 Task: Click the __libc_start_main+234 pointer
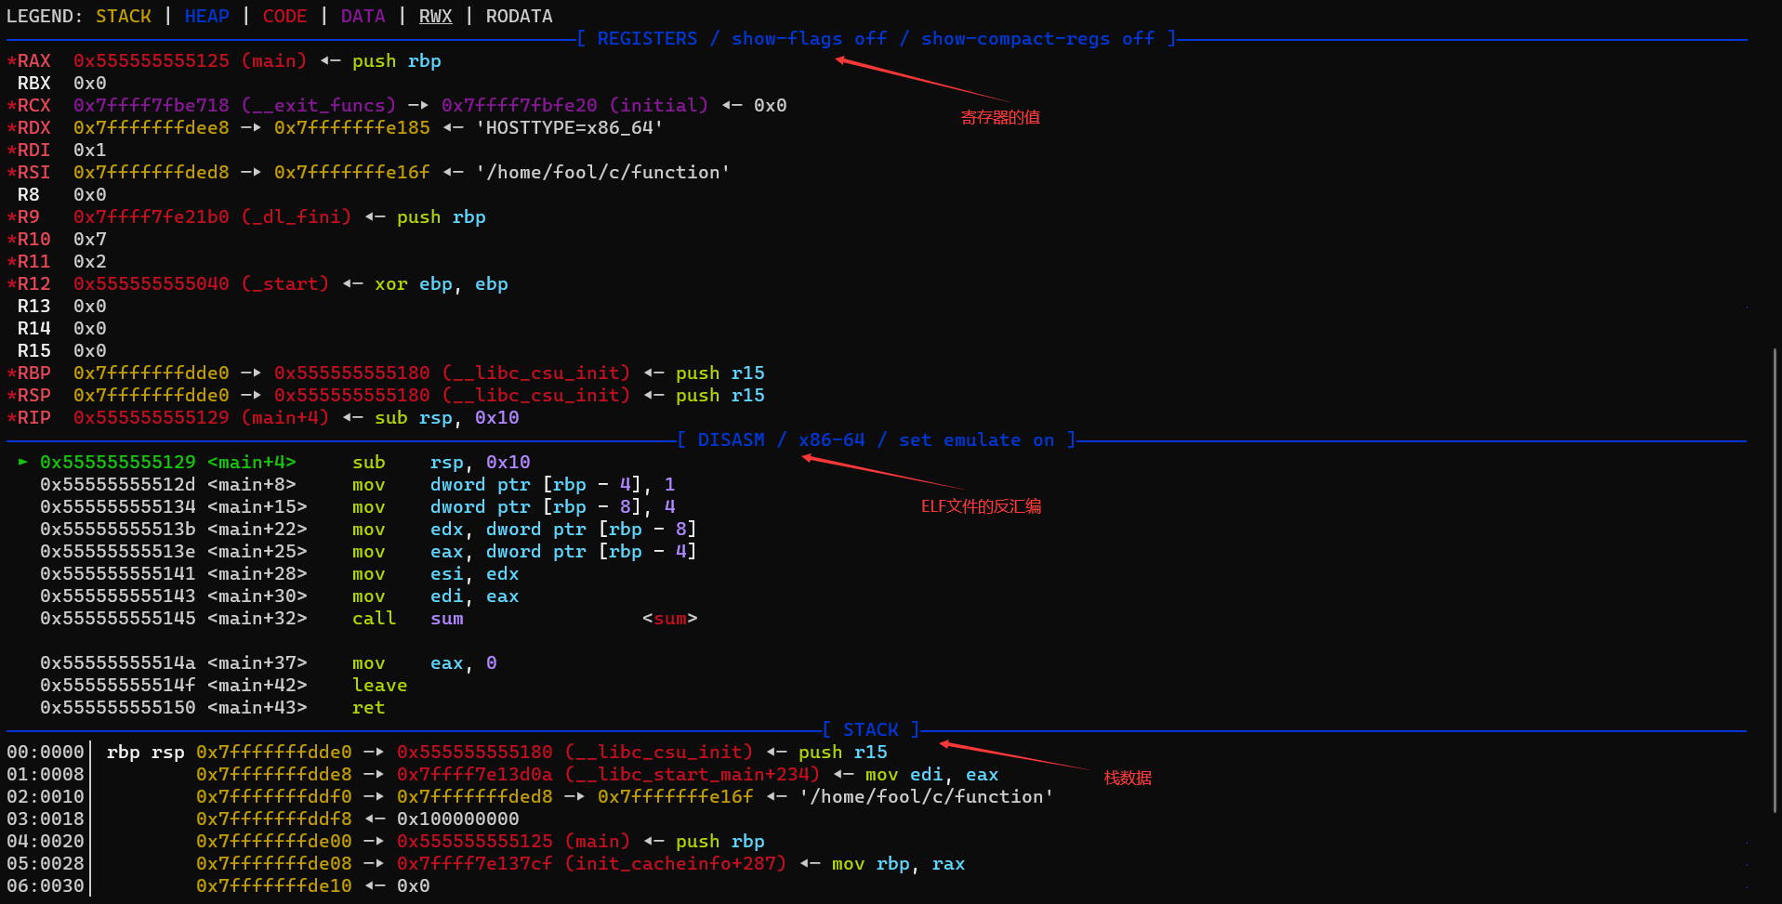pos(608,774)
